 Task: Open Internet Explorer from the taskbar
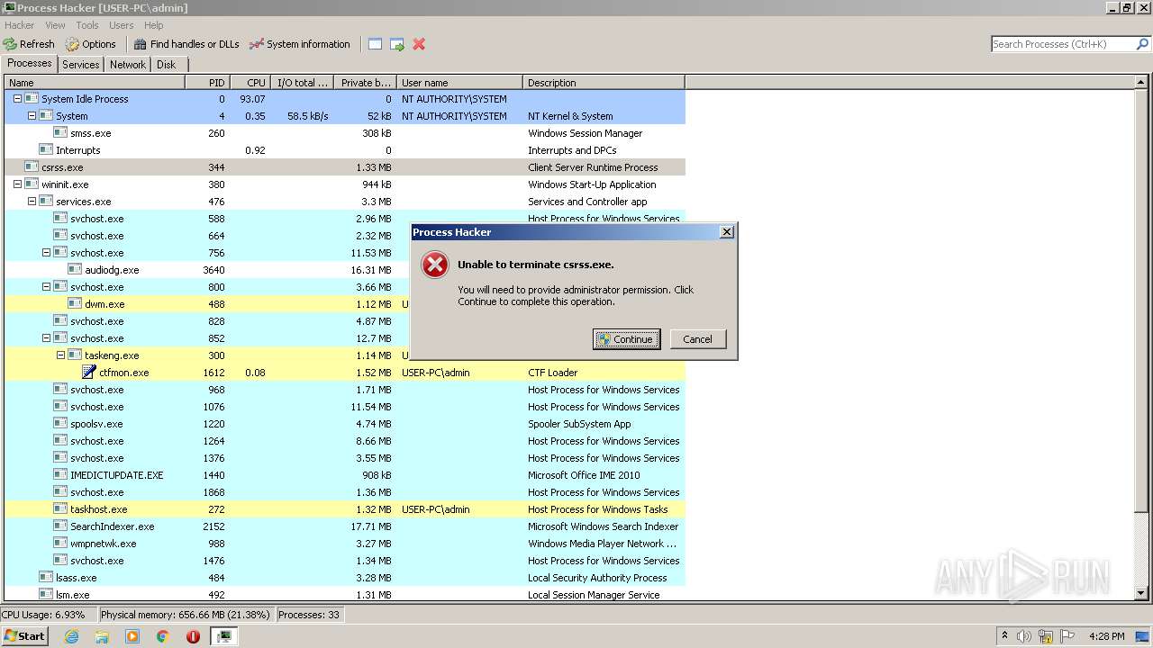click(71, 636)
